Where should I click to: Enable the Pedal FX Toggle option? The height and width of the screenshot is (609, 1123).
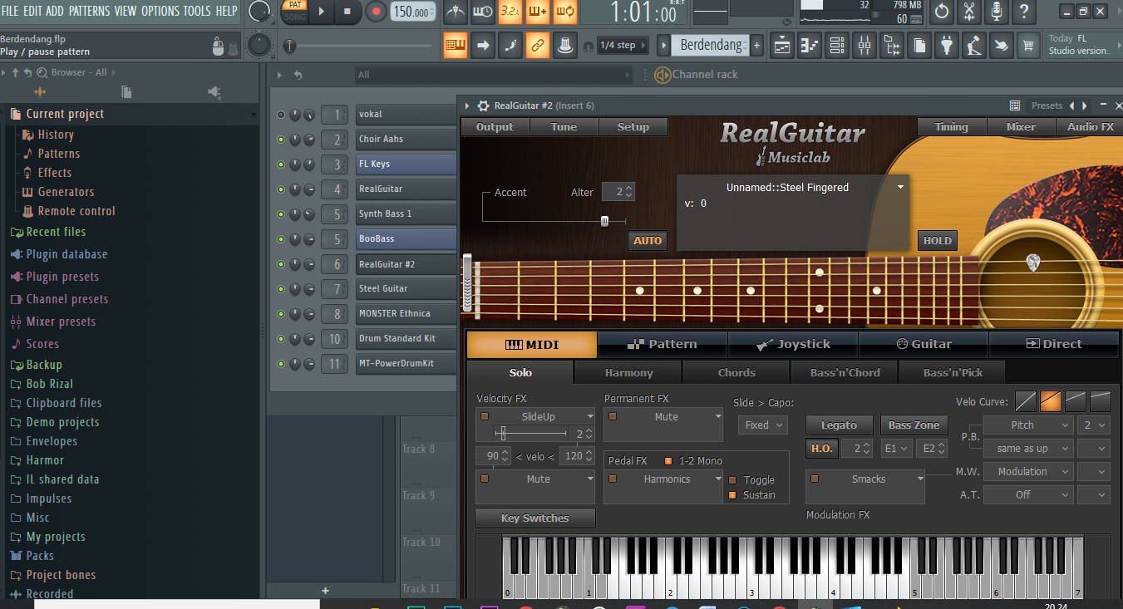coord(732,480)
